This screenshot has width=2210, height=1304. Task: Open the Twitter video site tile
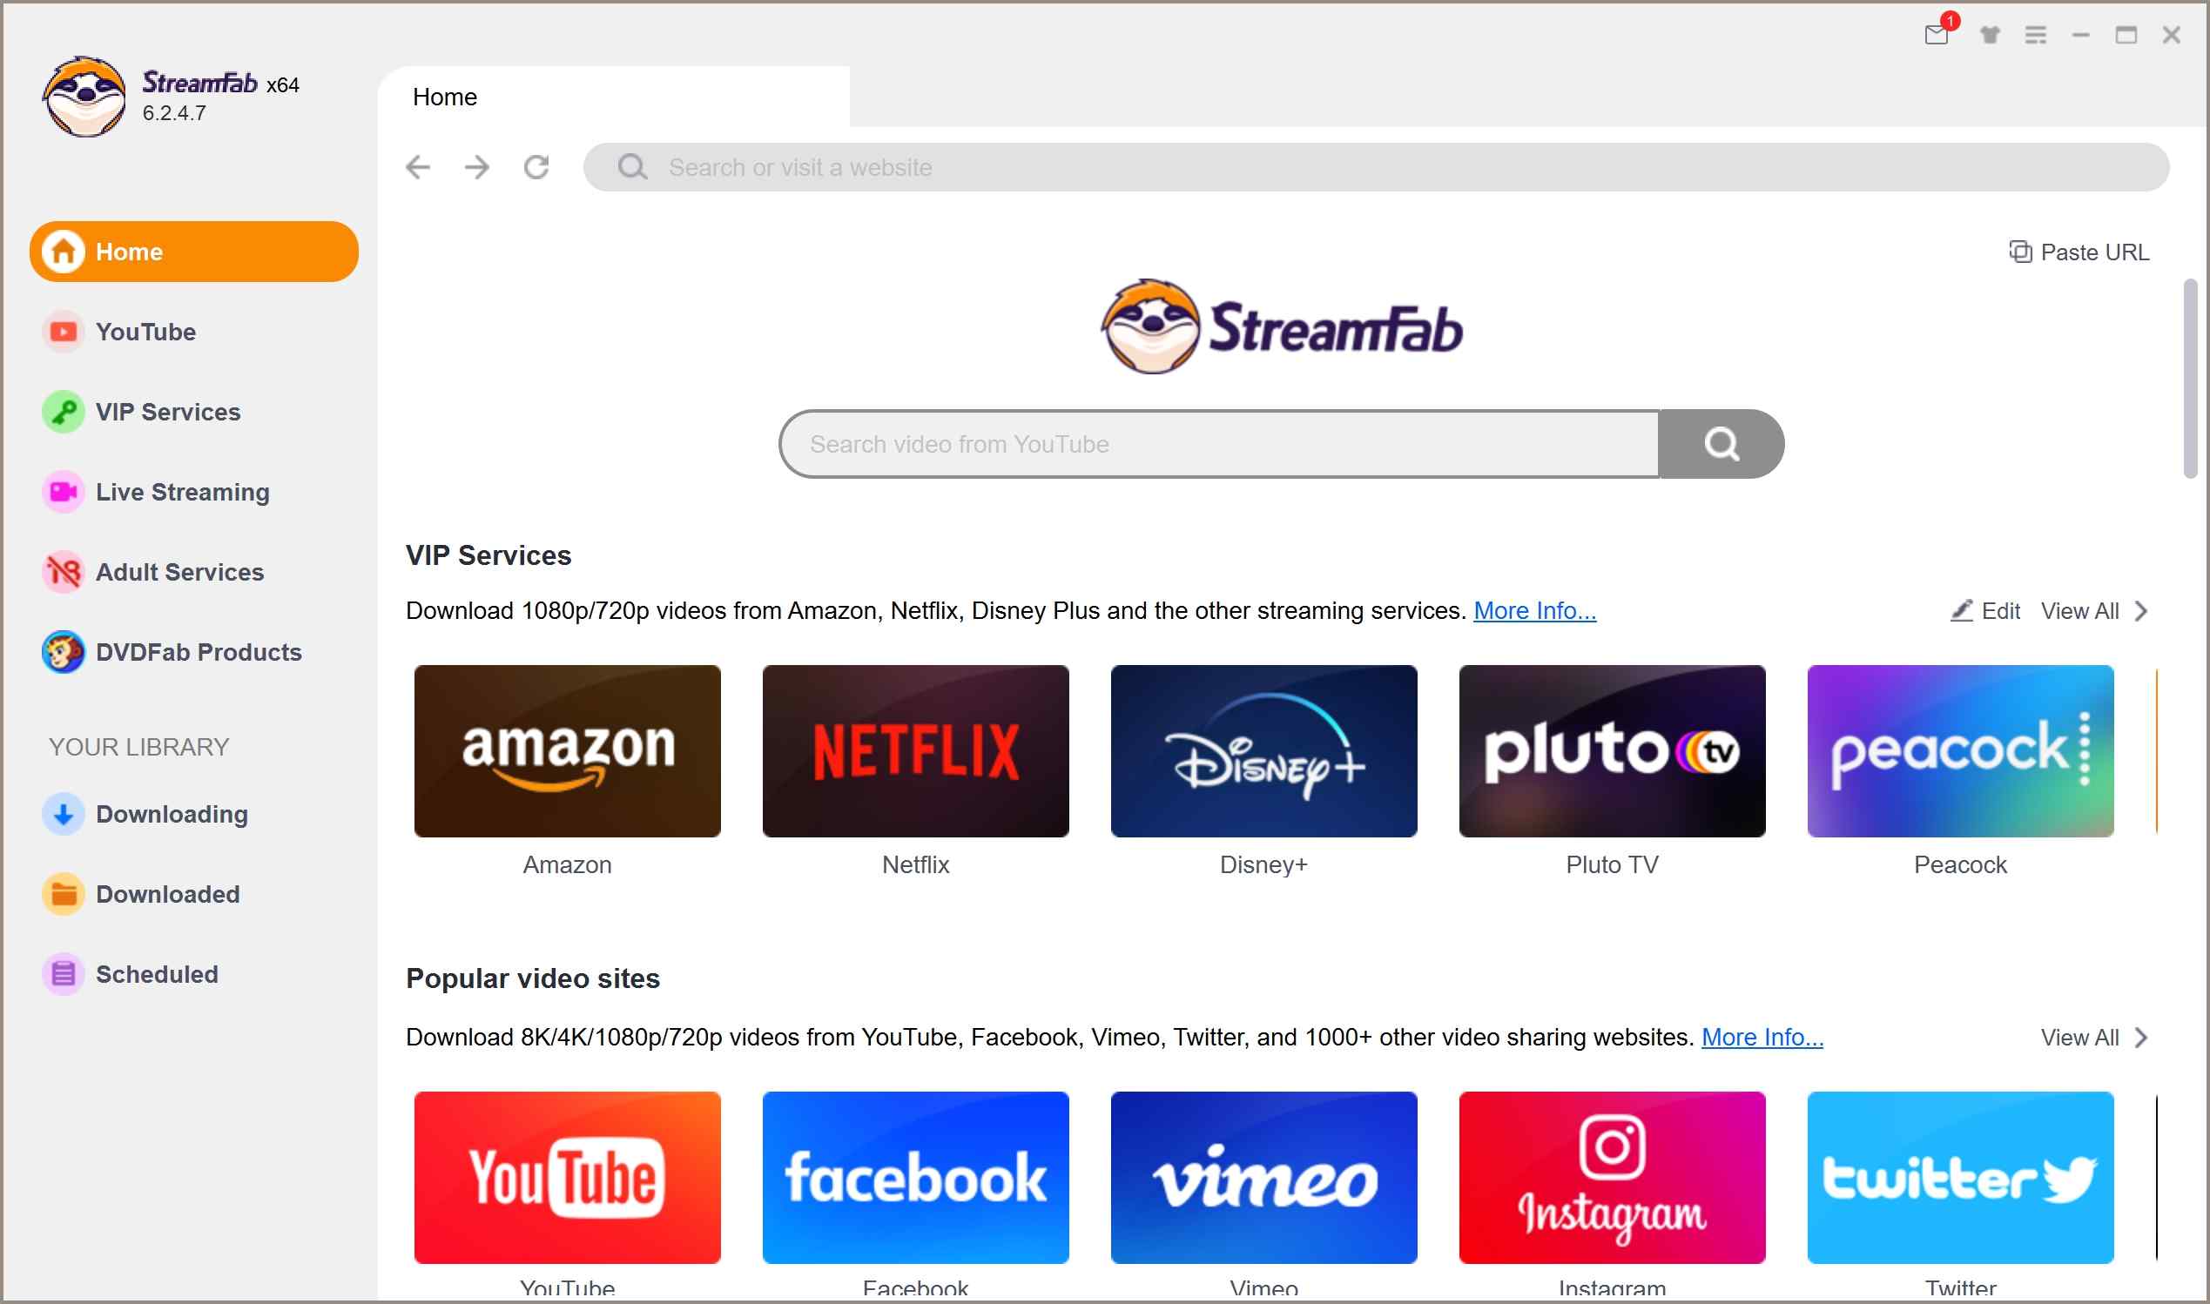(x=1960, y=1178)
